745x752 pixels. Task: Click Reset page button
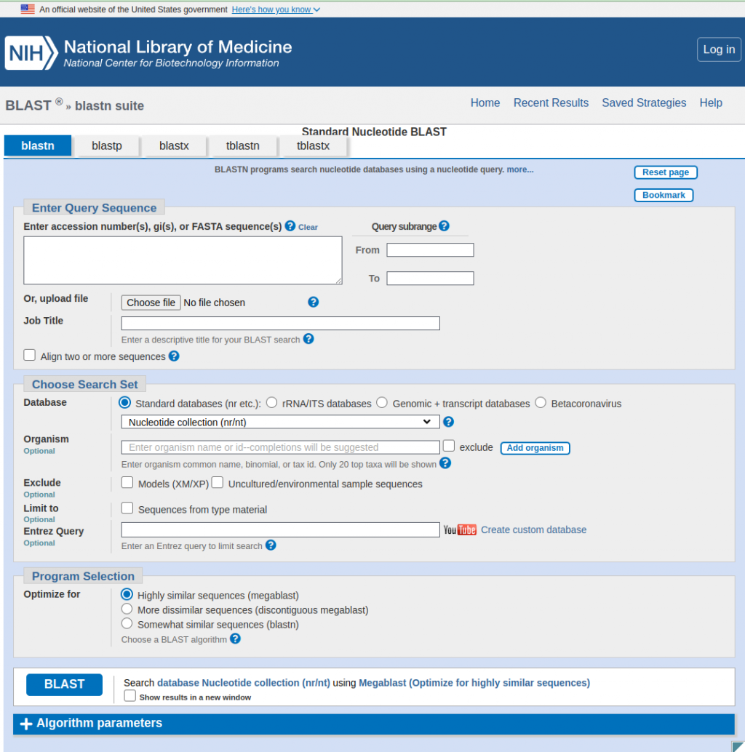[666, 172]
